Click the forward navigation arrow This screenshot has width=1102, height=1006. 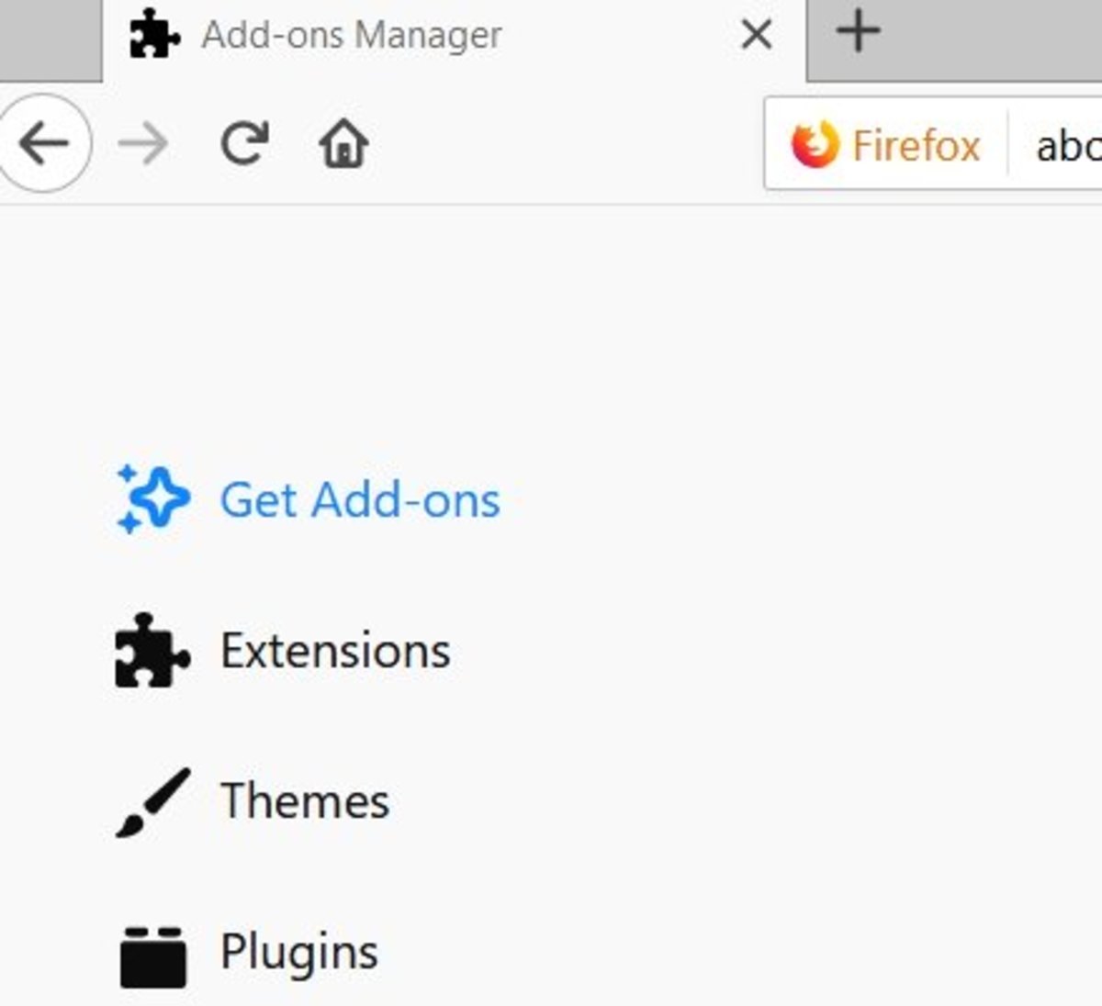(142, 142)
